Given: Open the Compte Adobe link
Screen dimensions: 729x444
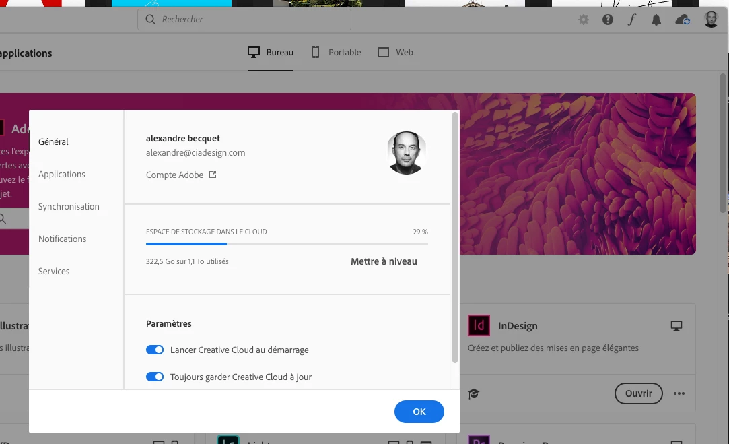Looking at the screenshot, I should point(175,175).
